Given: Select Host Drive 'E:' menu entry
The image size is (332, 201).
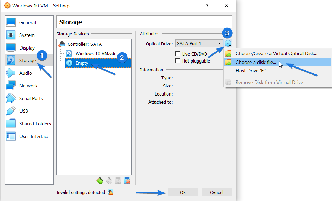Looking at the screenshot, I should coord(277,71).
